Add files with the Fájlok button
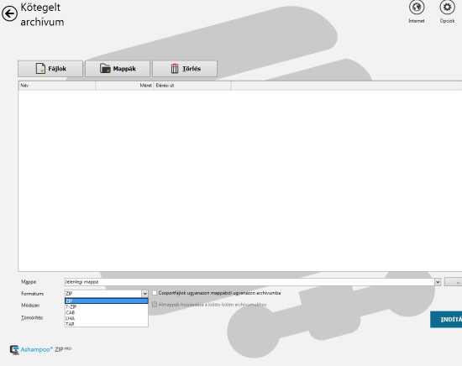462x366 pixels. (50, 69)
